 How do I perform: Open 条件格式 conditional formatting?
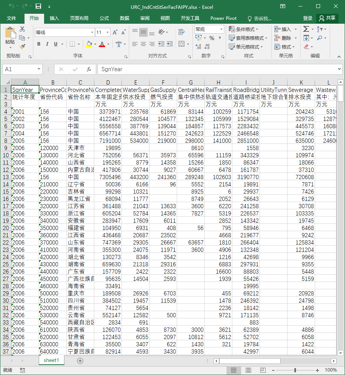[x=244, y=29]
